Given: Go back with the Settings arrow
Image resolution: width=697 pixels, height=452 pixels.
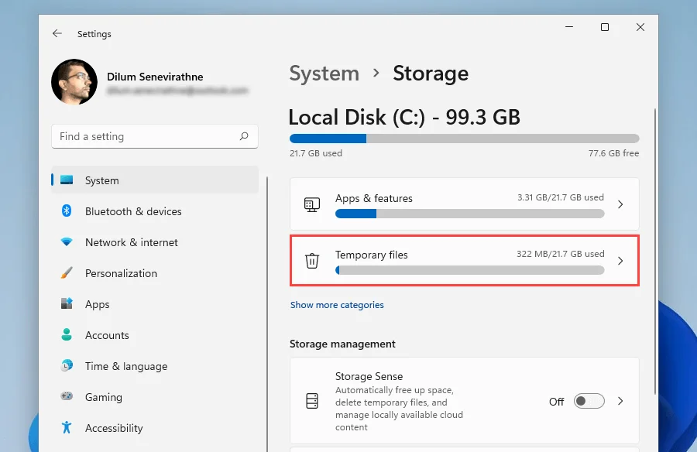Looking at the screenshot, I should (57, 33).
